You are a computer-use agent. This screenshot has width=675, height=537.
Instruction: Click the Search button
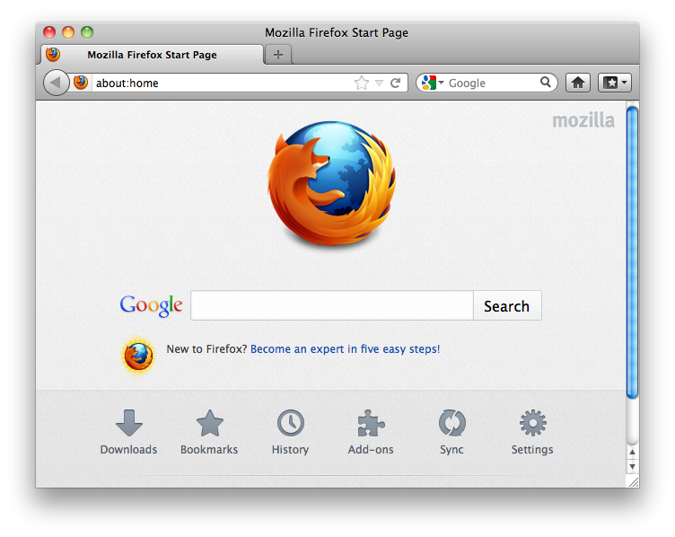(507, 305)
